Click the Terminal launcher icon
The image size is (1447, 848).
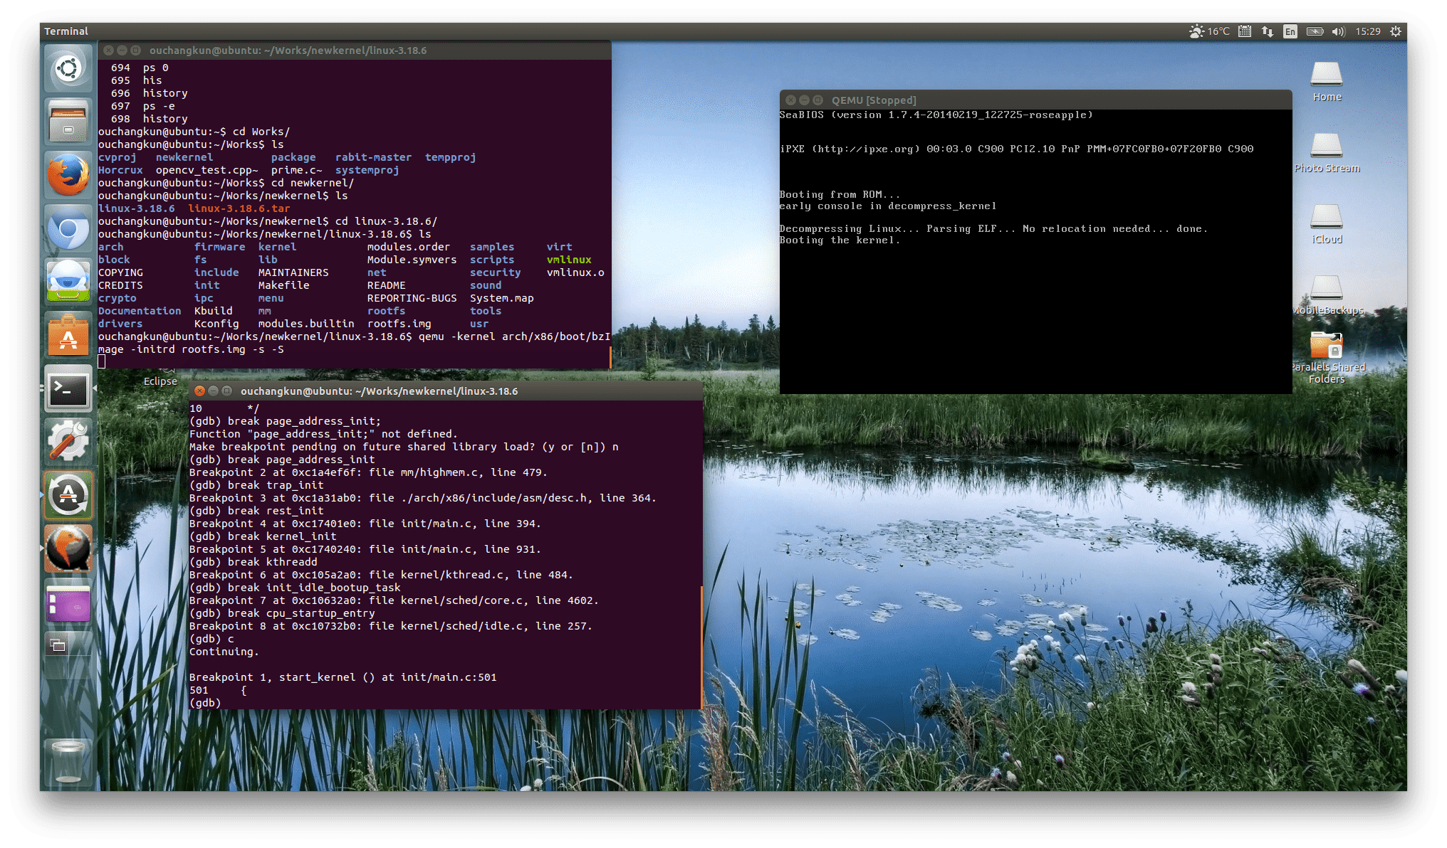(68, 389)
